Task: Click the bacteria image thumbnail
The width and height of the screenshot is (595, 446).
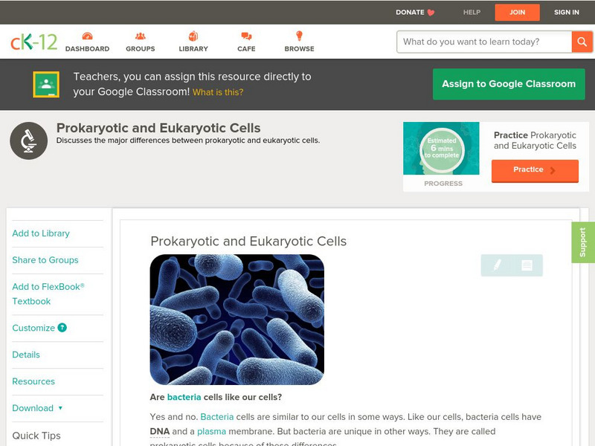Action: point(237,320)
